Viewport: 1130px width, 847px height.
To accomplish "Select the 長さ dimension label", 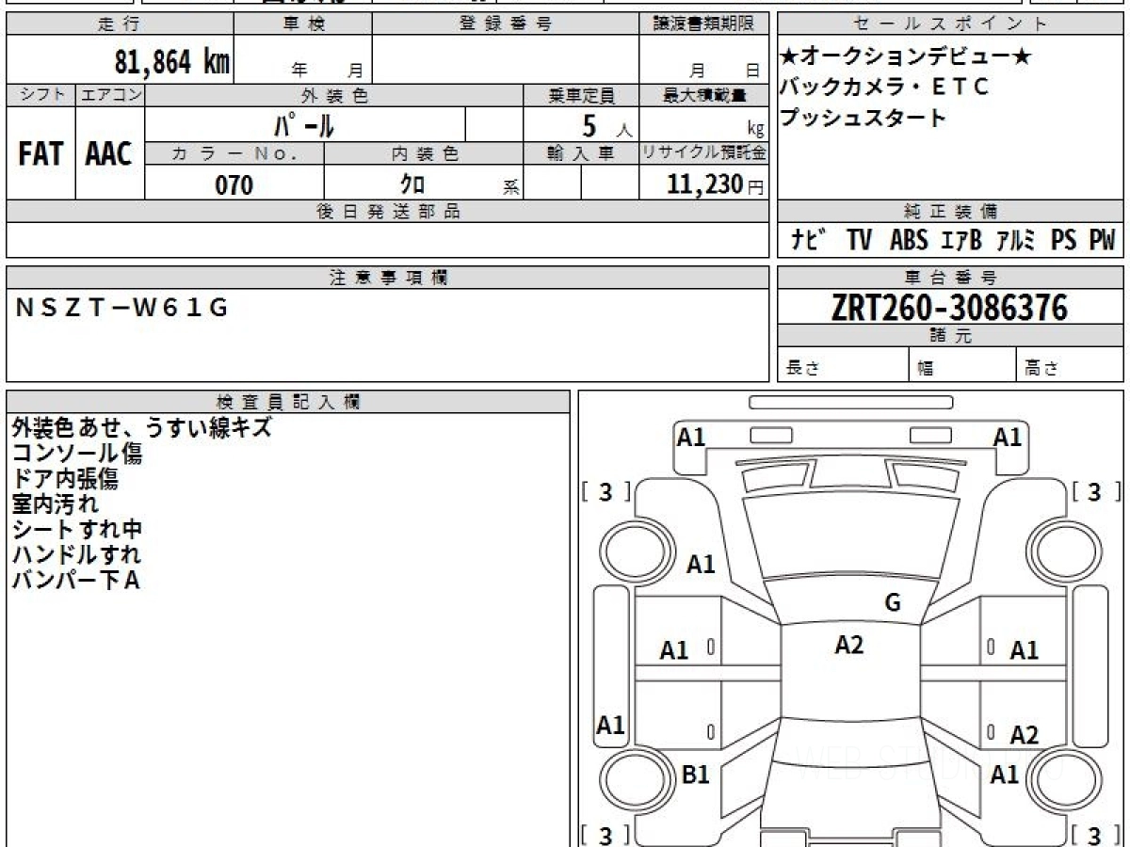I will [x=801, y=368].
